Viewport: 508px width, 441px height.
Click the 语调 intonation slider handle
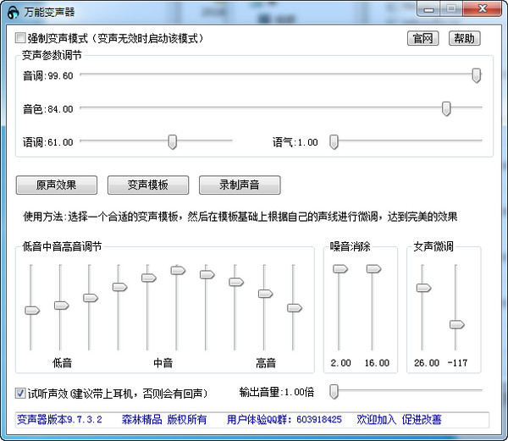173,141
